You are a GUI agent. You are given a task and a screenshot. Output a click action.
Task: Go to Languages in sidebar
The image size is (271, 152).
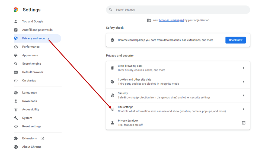click(x=29, y=92)
